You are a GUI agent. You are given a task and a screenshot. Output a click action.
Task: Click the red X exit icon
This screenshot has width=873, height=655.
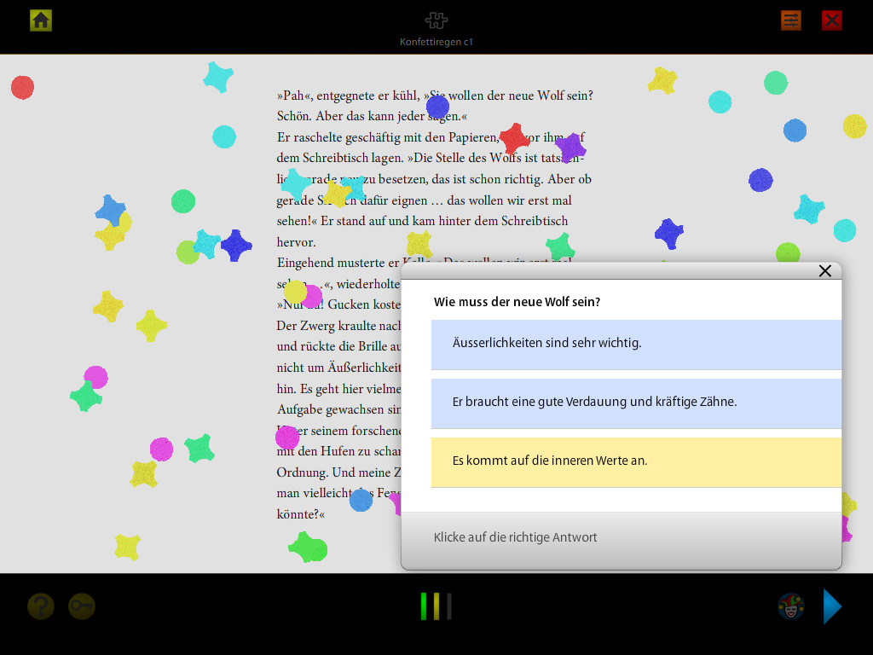[832, 20]
